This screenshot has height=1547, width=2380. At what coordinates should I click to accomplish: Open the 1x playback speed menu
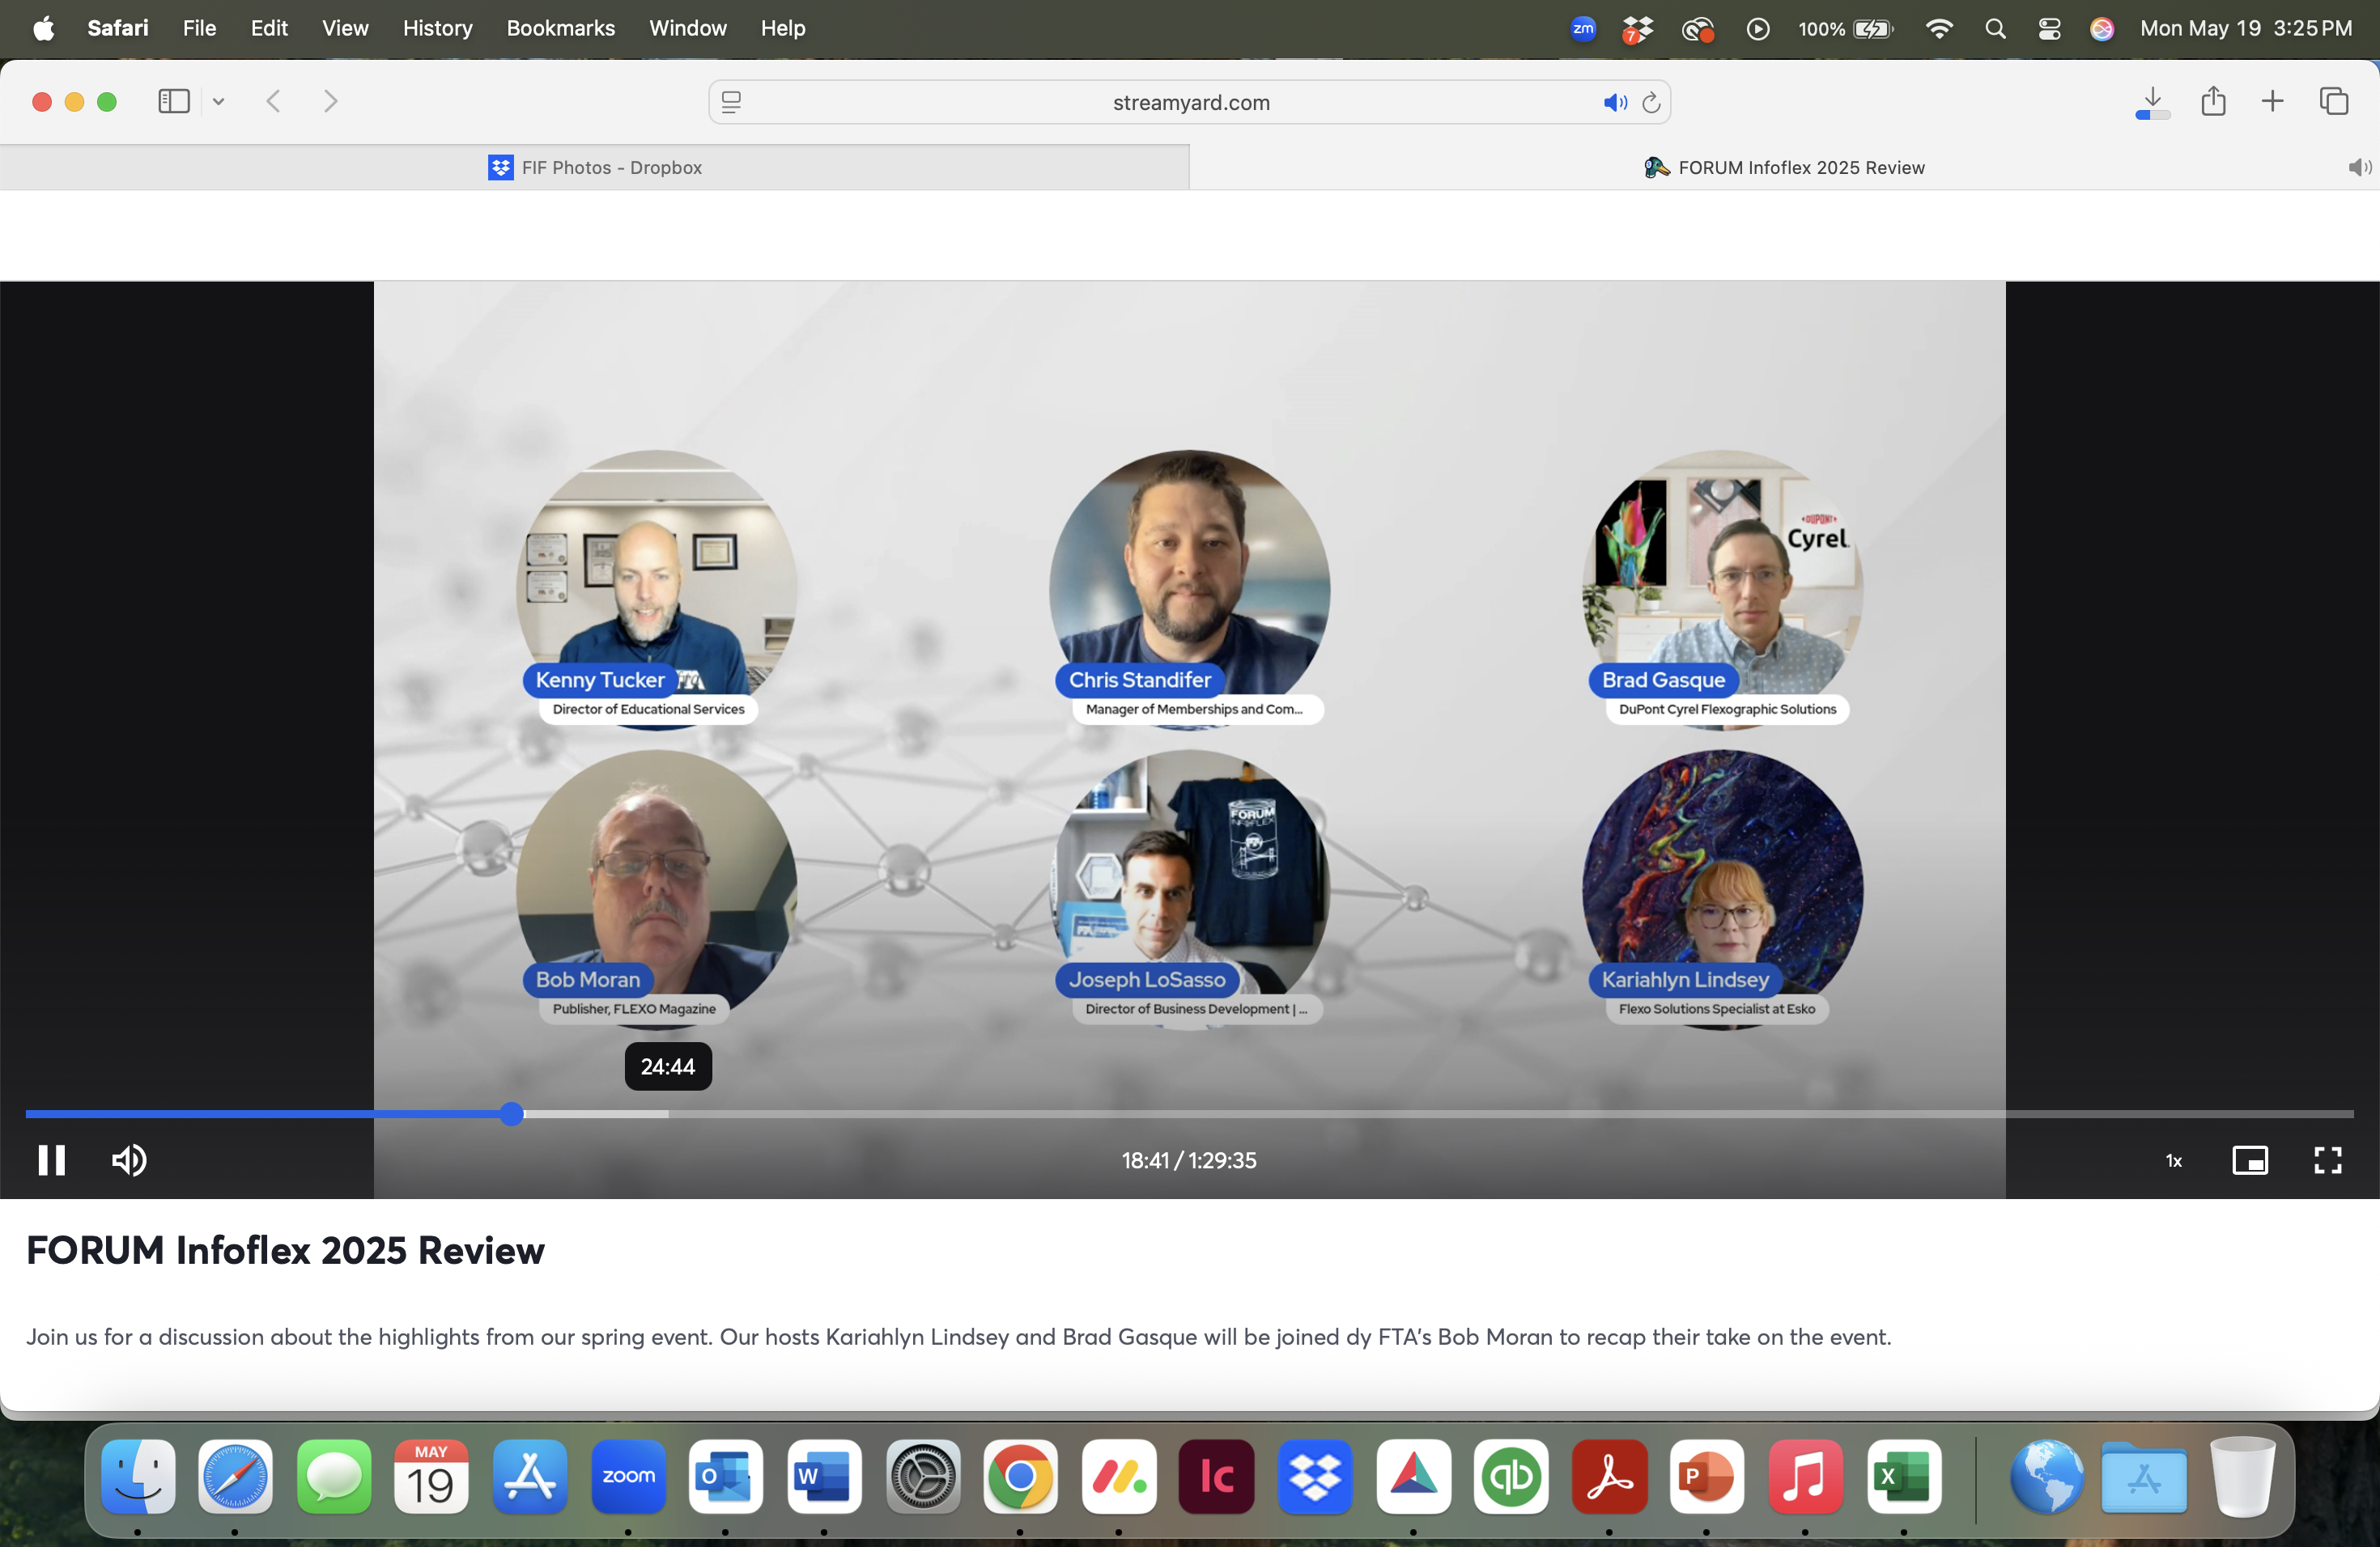tap(2173, 1161)
